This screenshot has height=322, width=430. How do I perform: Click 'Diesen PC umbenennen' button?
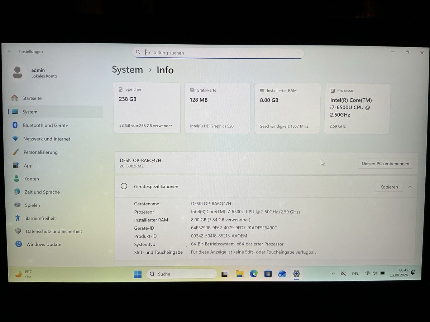click(x=385, y=164)
